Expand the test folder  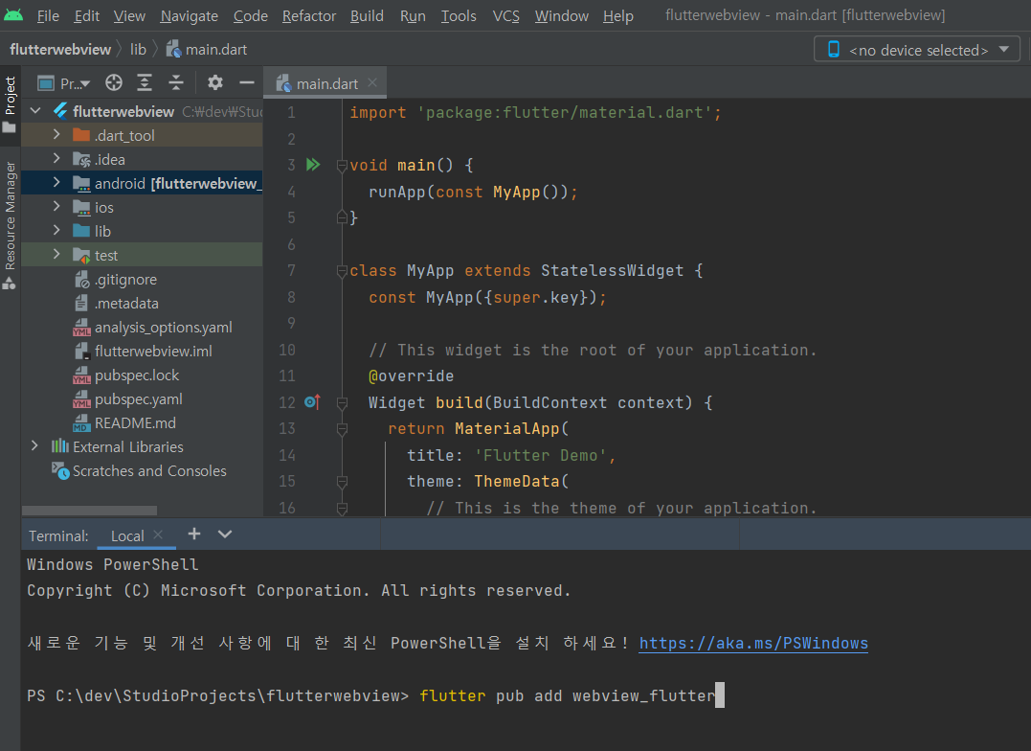pos(56,254)
